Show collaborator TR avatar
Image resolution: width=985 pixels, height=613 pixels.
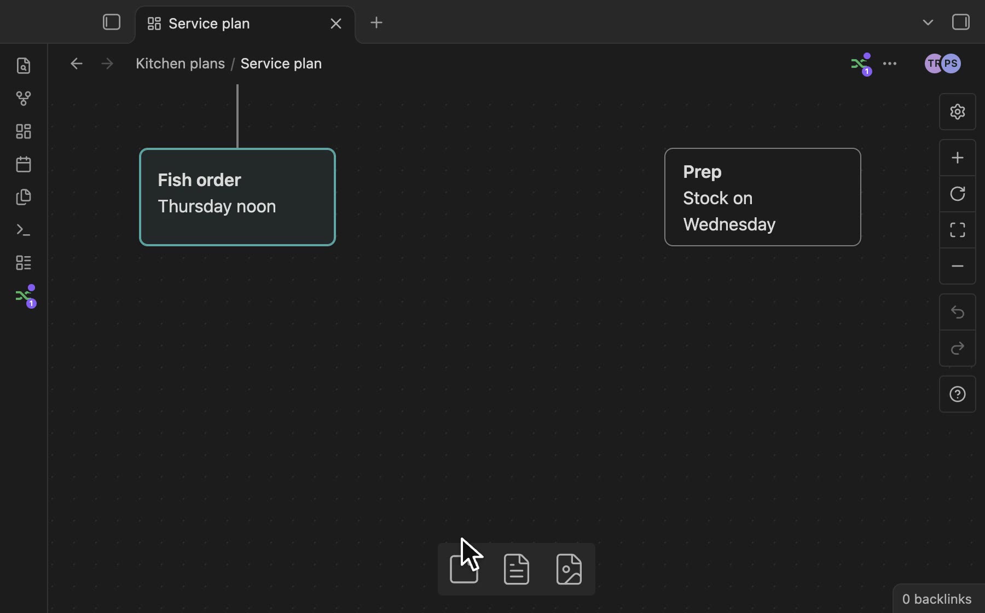[x=932, y=63]
